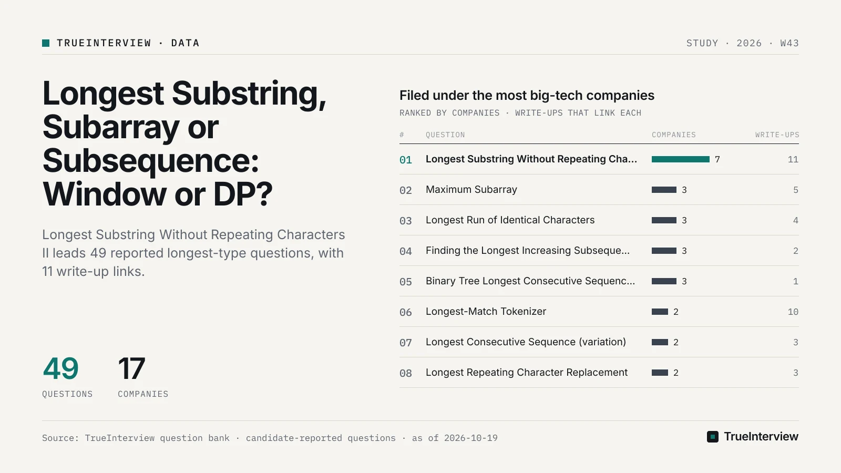This screenshot has height=473, width=841.
Task: Click the TRUEINTERVIEW · DATA header text
Action: click(128, 43)
